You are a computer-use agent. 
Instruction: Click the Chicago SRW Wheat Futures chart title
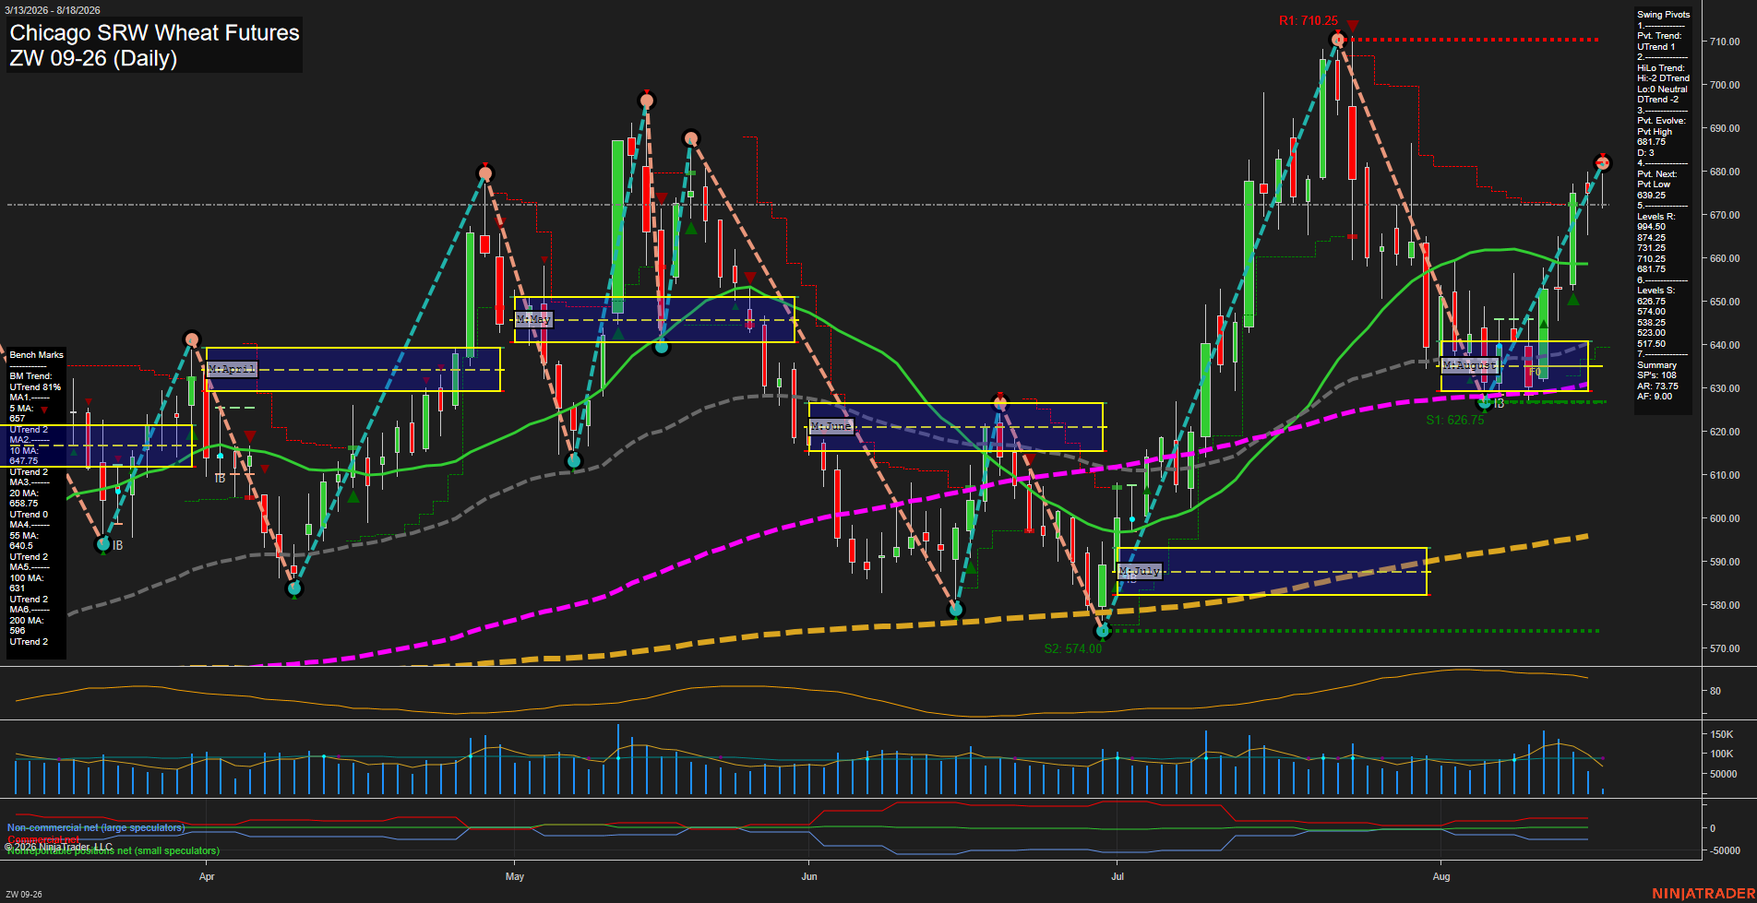(154, 33)
